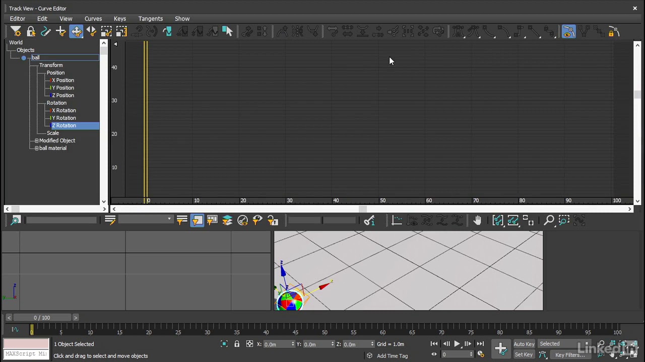Viewport: 645px width, 362px height.
Task: Click the controller window down scroll arrow
Action: 104,202
